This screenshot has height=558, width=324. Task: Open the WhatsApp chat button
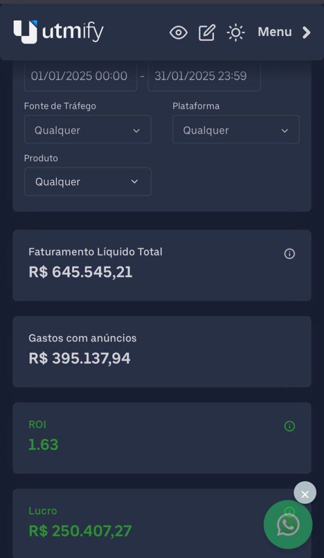point(288,525)
